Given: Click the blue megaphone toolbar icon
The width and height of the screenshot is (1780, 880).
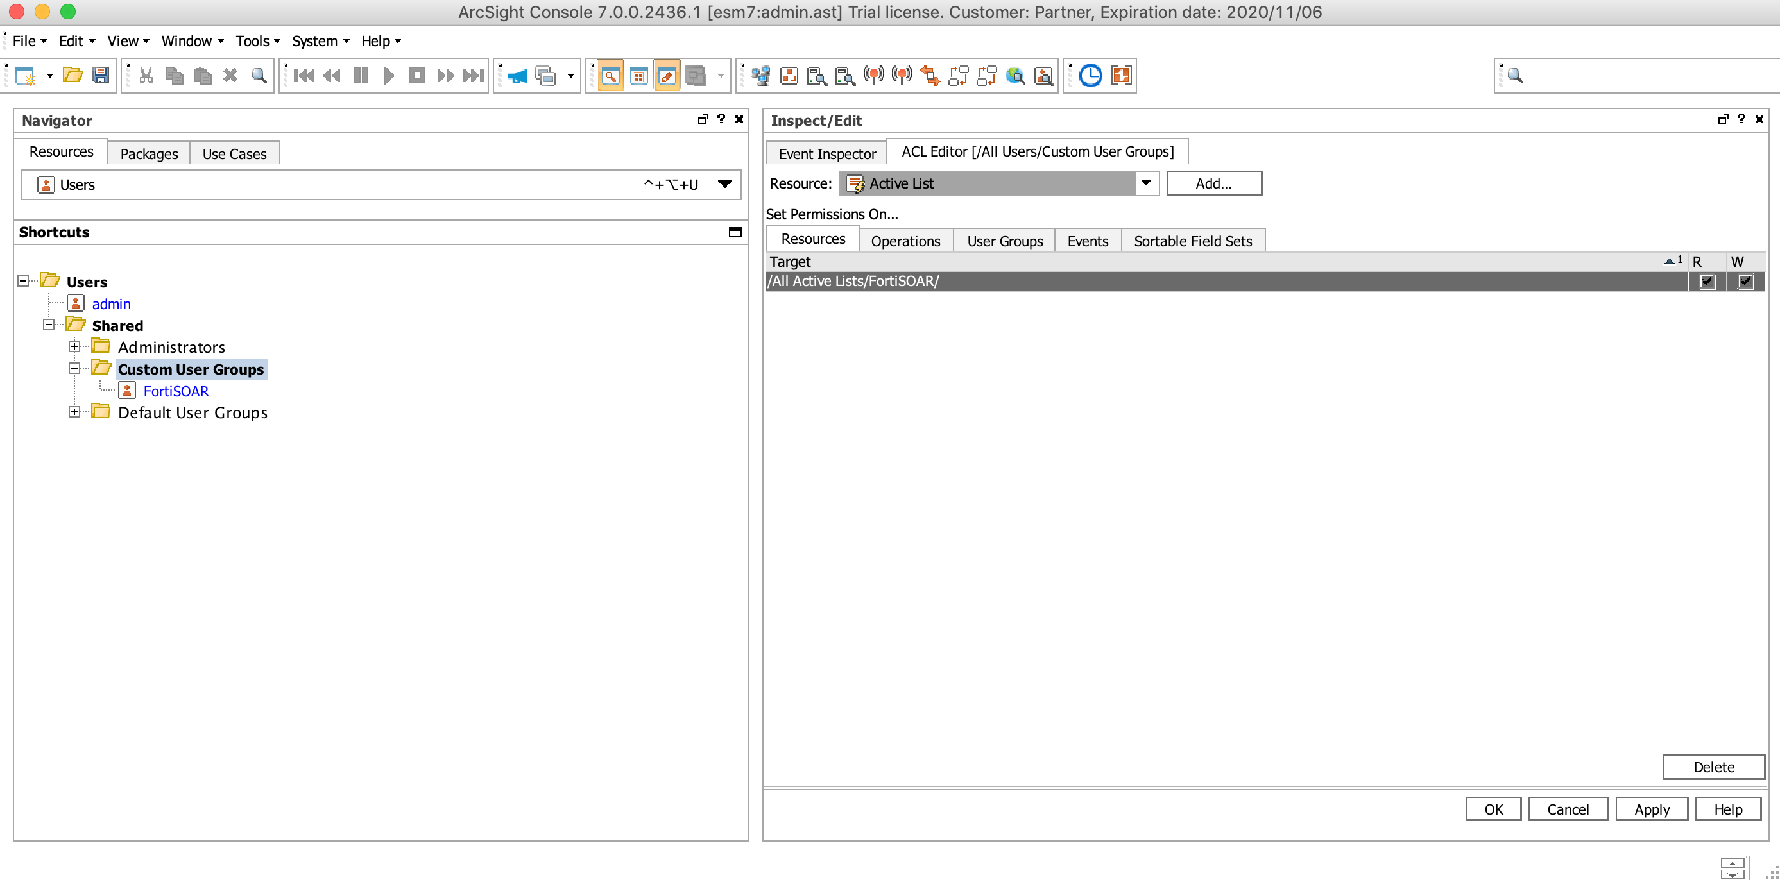Looking at the screenshot, I should tap(517, 76).
